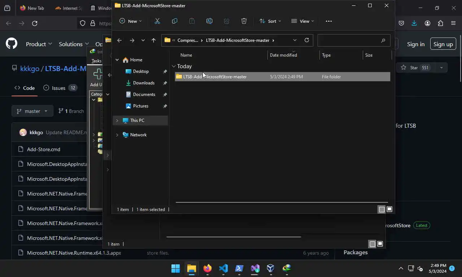This screenshot has width=462, height=277.
Task: Select Pictures in navigation pane
Action: [x=141, y=106]
